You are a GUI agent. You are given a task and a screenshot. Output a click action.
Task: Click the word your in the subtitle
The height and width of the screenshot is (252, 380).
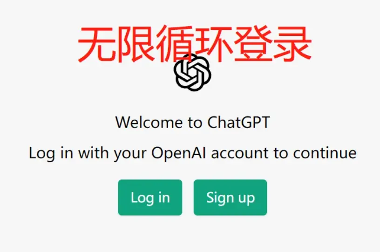pyautogui.click(x=130, y=154)
